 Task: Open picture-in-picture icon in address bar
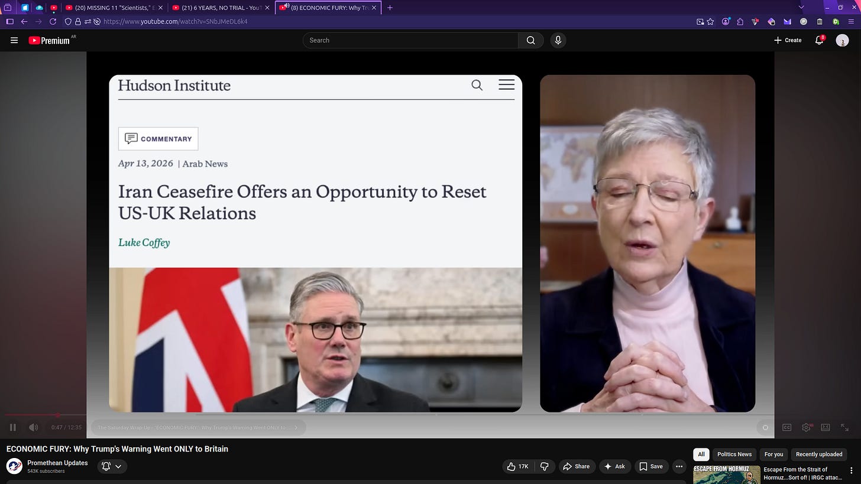(700, 21)
